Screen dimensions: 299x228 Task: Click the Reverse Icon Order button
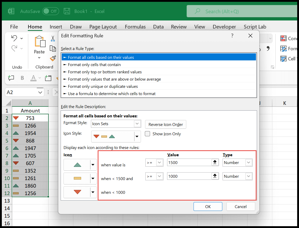click(166, 124)
